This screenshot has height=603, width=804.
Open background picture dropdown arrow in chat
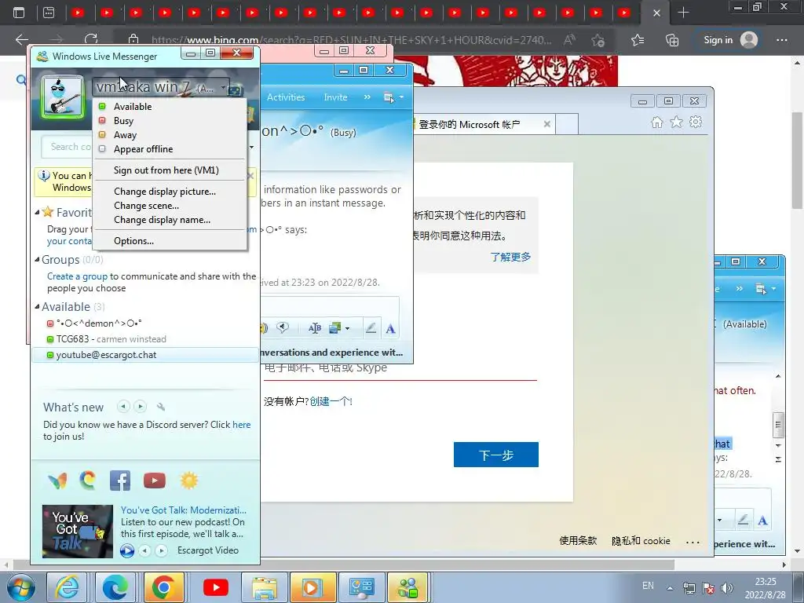click(348, 329)
